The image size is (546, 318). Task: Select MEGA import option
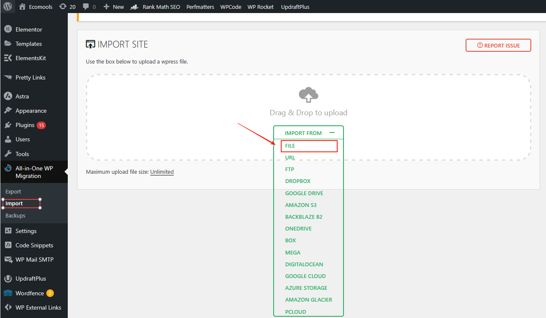pyautogui.click(x=293, y=252)
